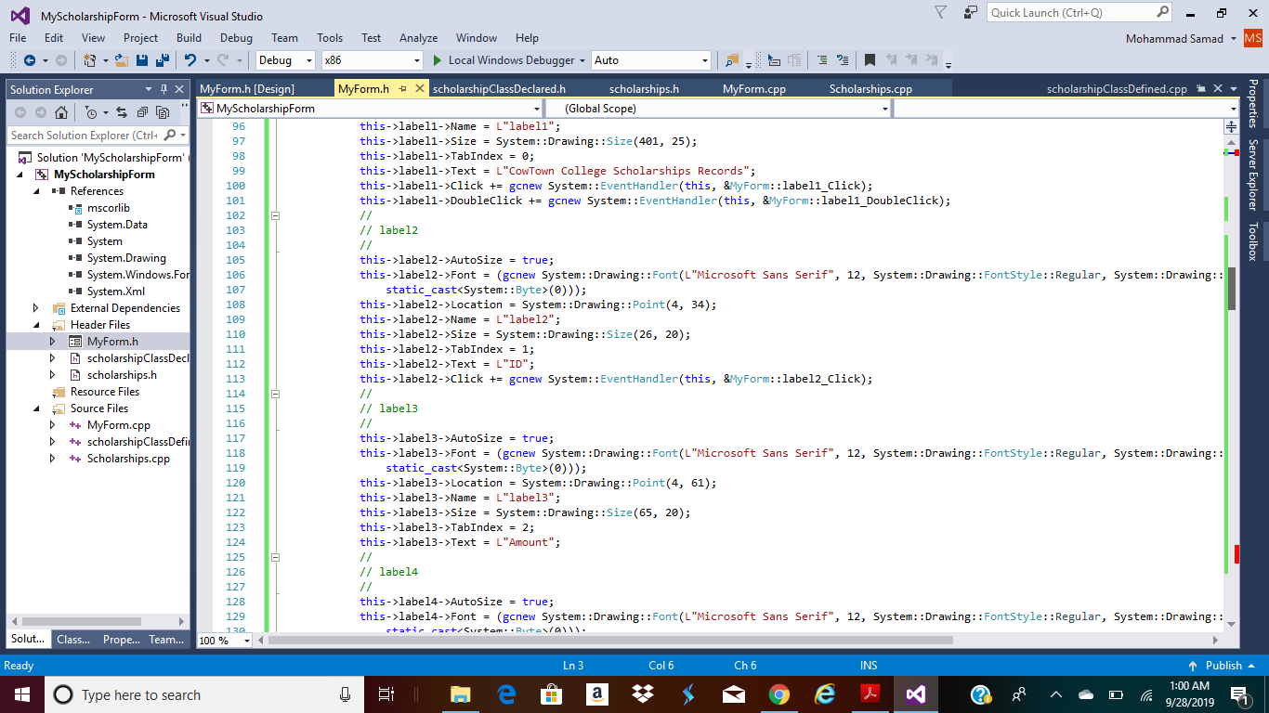
Task: Unpin the MyForm.h tab
Action: coord(402,88)
